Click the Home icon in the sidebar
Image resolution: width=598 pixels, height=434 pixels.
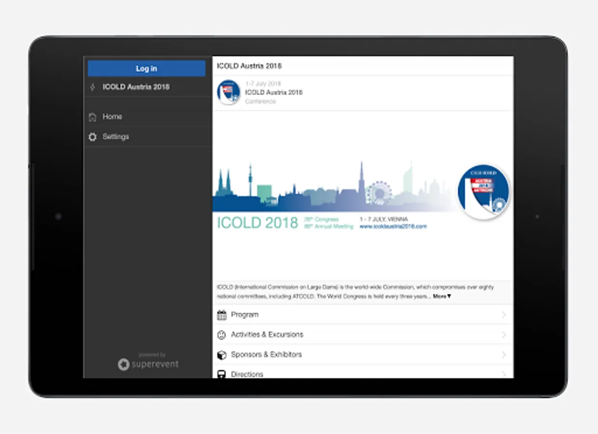tap(93, 117)
